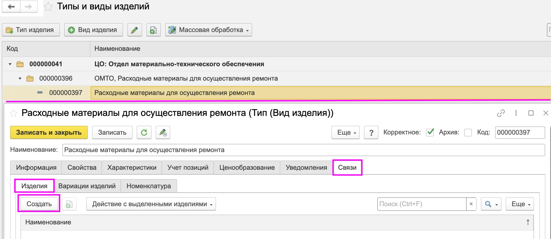Click the Записать button
The width and height of the screenshot is (551, 239).
click(x=112, y=132)
